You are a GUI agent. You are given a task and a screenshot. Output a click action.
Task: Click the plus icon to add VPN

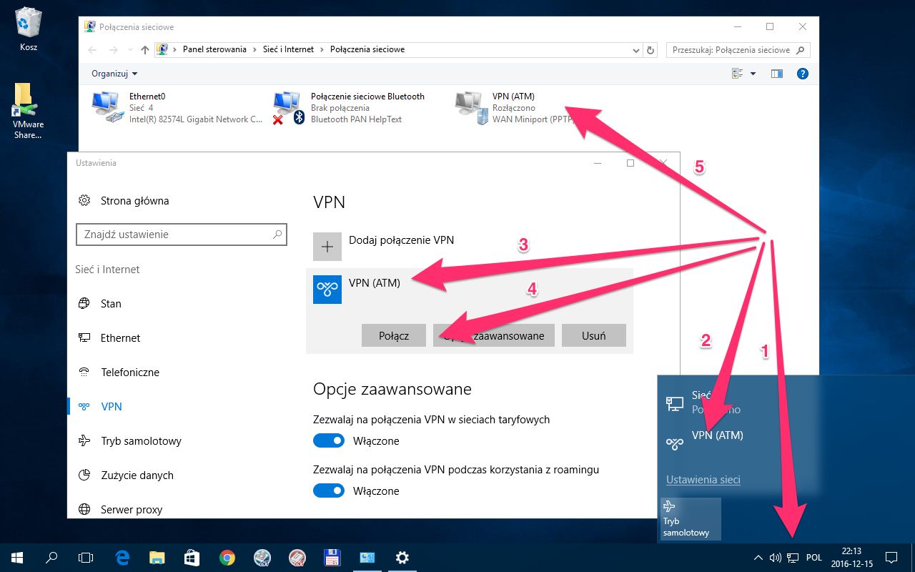click(x=327, y=247)
